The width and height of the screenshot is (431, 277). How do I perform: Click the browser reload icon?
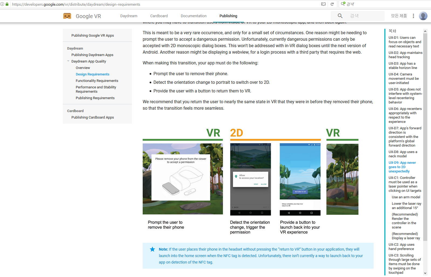click(332, 4)
